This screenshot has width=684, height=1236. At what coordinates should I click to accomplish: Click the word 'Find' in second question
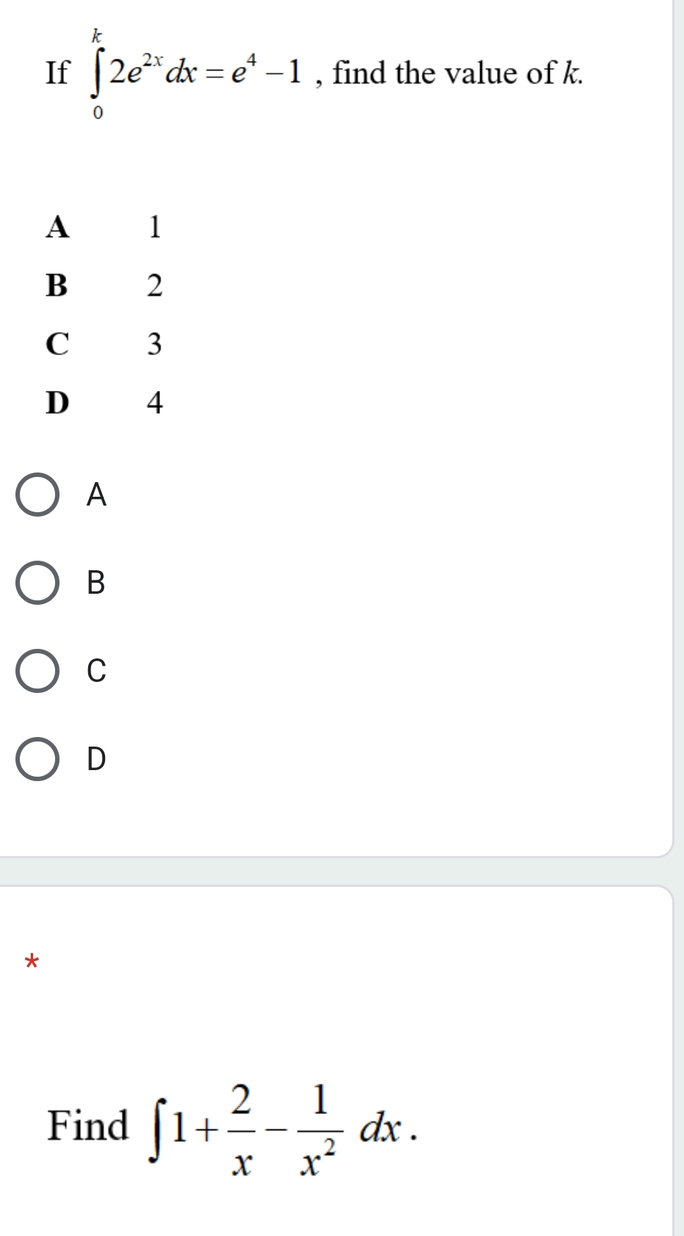(x=87, y=1125)
